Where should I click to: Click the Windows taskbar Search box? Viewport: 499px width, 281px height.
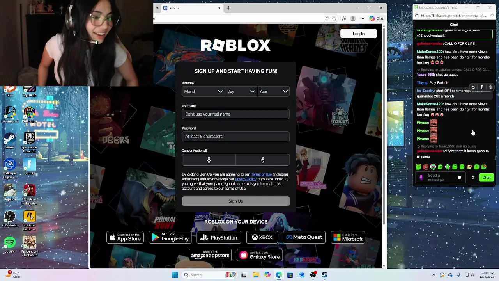click(x=209, y=275)
